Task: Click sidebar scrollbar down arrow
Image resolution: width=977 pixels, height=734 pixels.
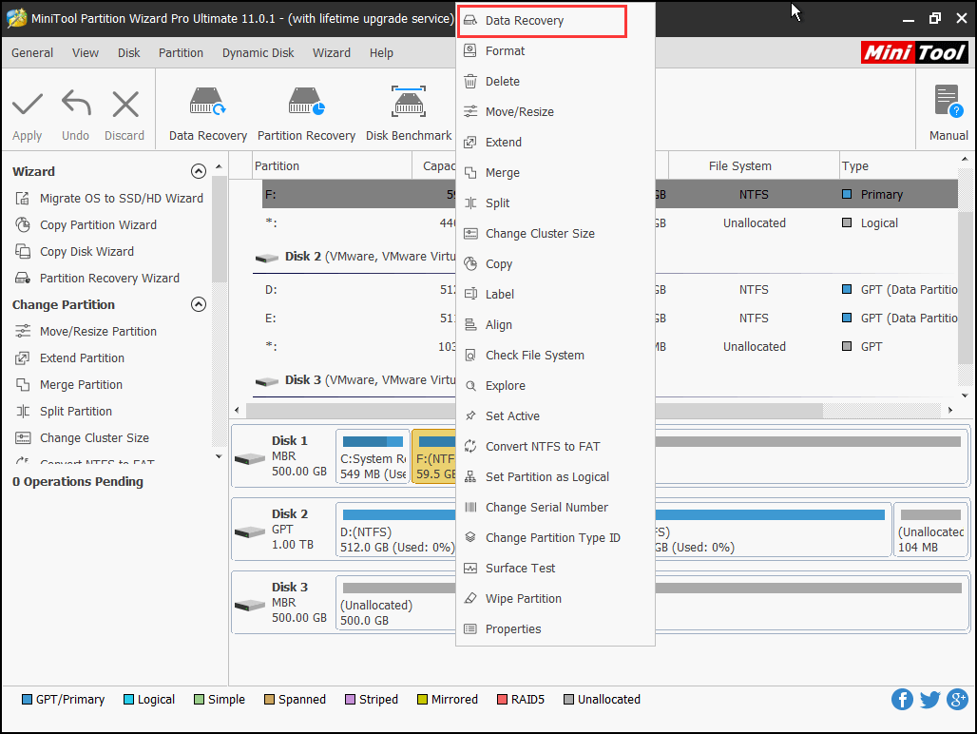Action: pos(219,456)
